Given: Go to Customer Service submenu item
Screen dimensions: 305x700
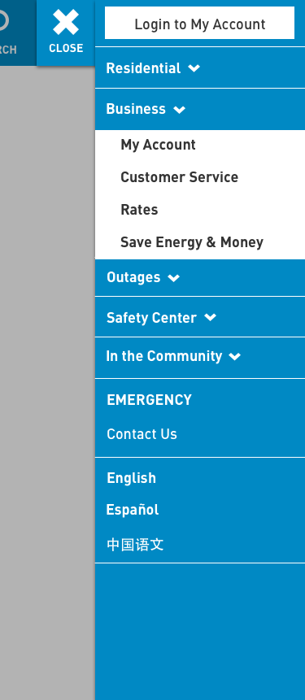Looking at the screenshot, I should tap(180, 177).
